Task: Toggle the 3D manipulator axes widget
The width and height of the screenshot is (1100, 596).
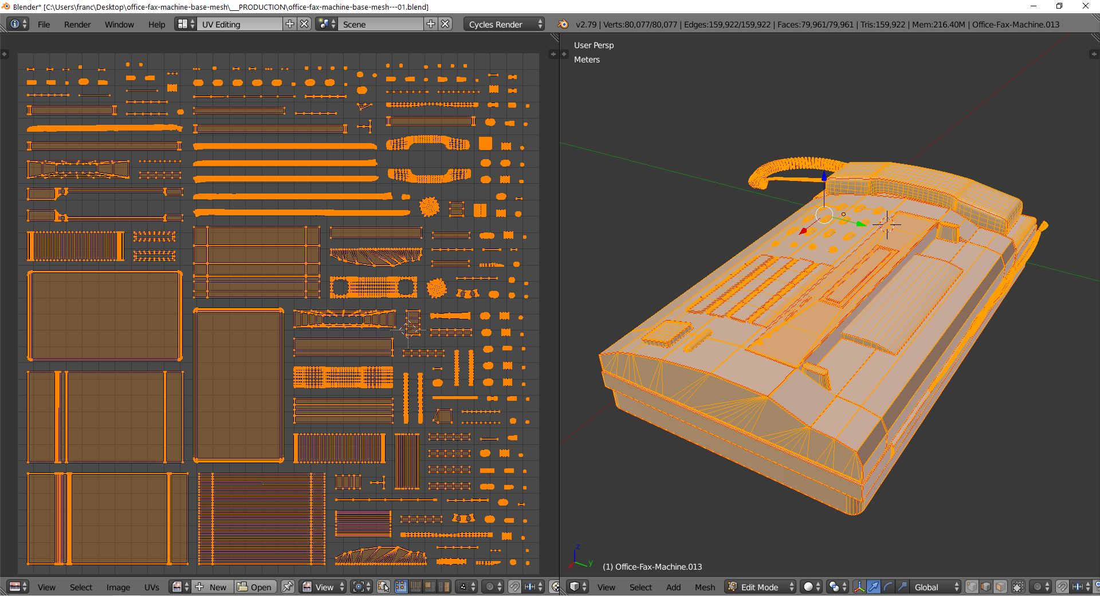Action: pyautogui.click(x=859, y=587)
